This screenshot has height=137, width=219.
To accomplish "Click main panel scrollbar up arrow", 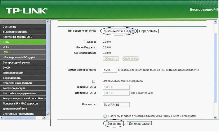I will pyautogui.click(x=215, y=22).
